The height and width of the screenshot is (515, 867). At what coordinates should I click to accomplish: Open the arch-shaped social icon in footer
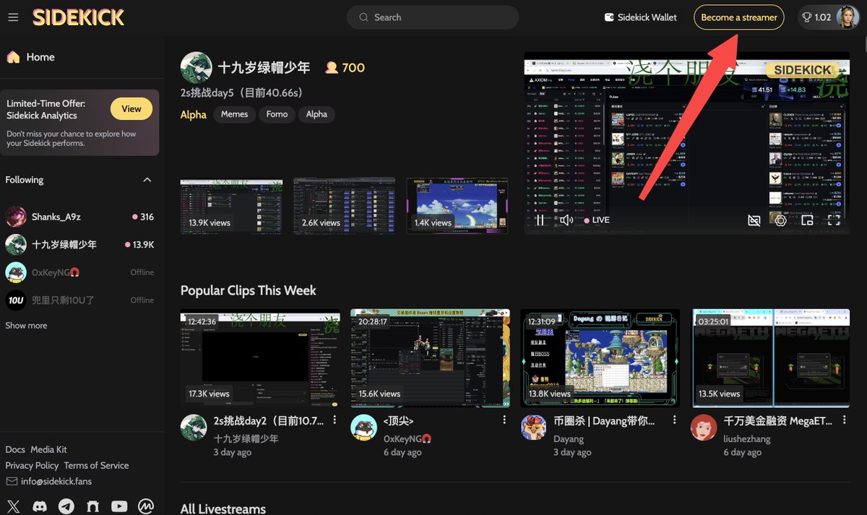[x=92, y=506]
